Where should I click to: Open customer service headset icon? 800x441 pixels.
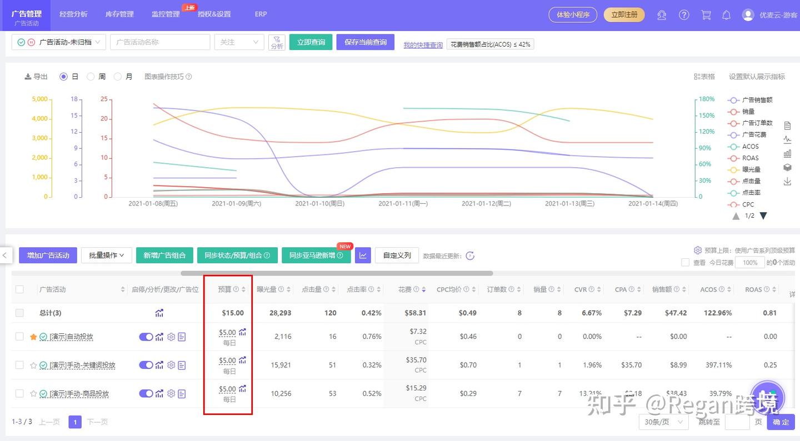(662, 15)
